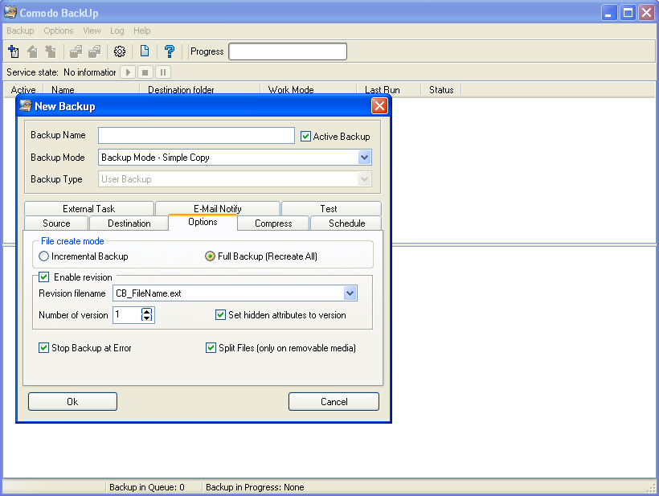
Task: Click the Number of version input field
Action: 127,315
